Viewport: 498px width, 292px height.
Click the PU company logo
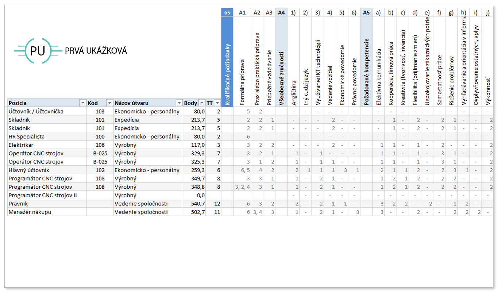[x=38, y=51]
